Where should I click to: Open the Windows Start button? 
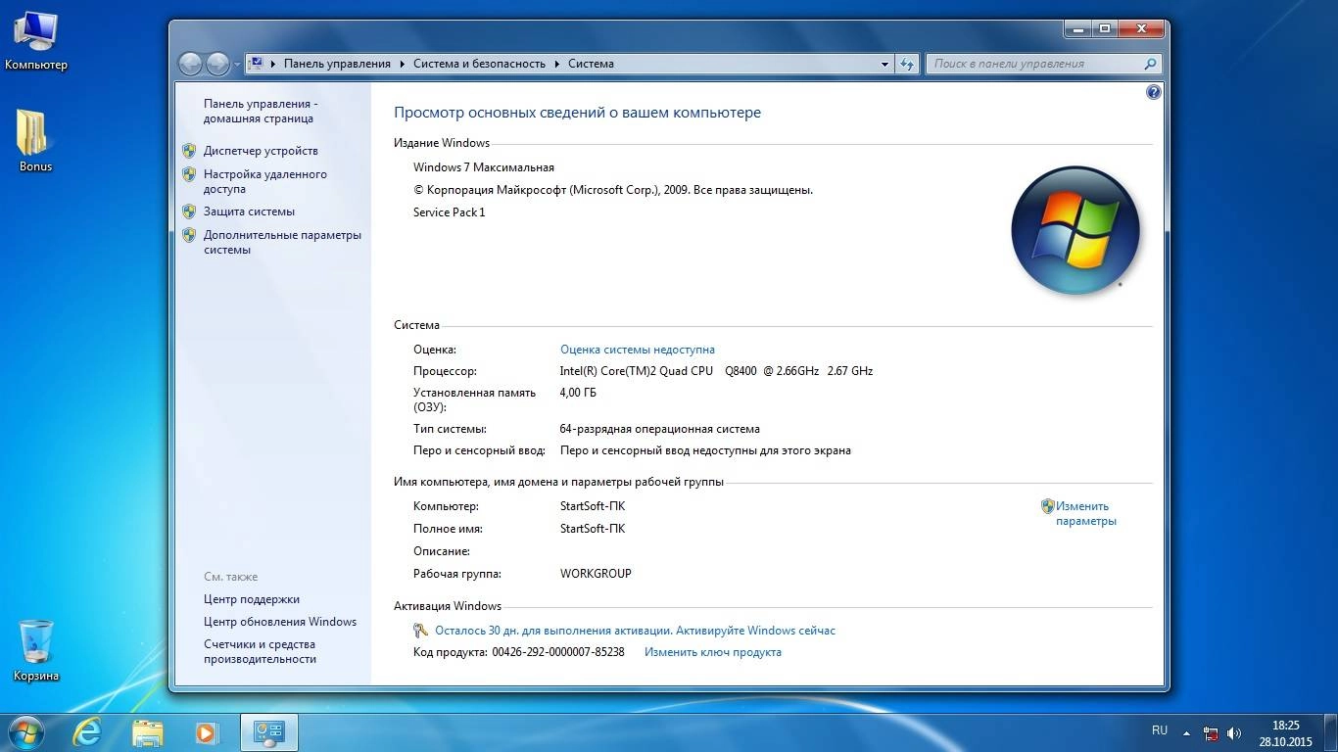click(26, 730)
